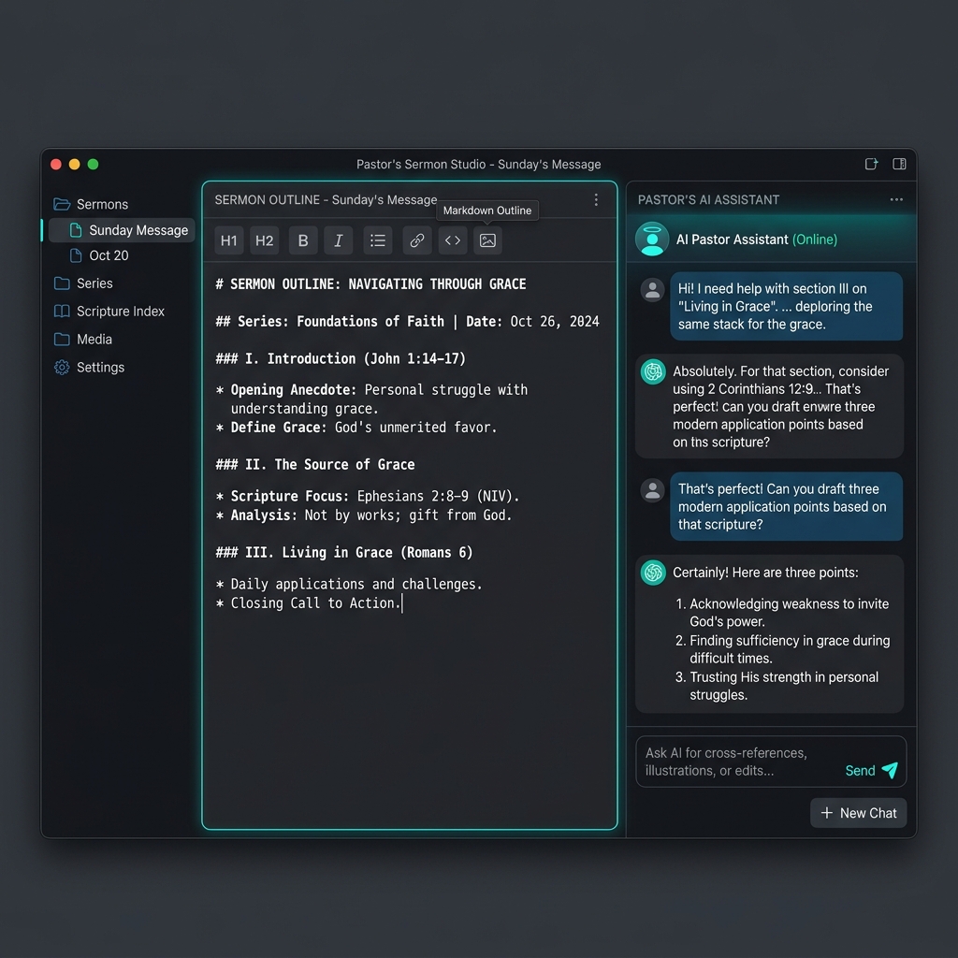This screenshot has height=958, width=958.
Task: Toggle bold formatting
Action: pos(303,240)
